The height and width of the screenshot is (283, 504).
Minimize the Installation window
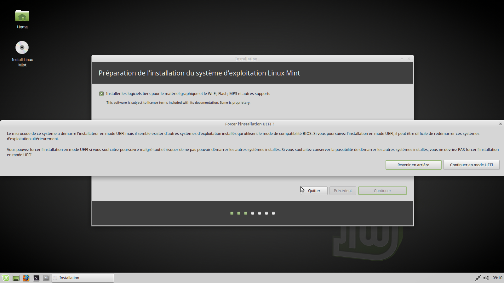(402, 59)
